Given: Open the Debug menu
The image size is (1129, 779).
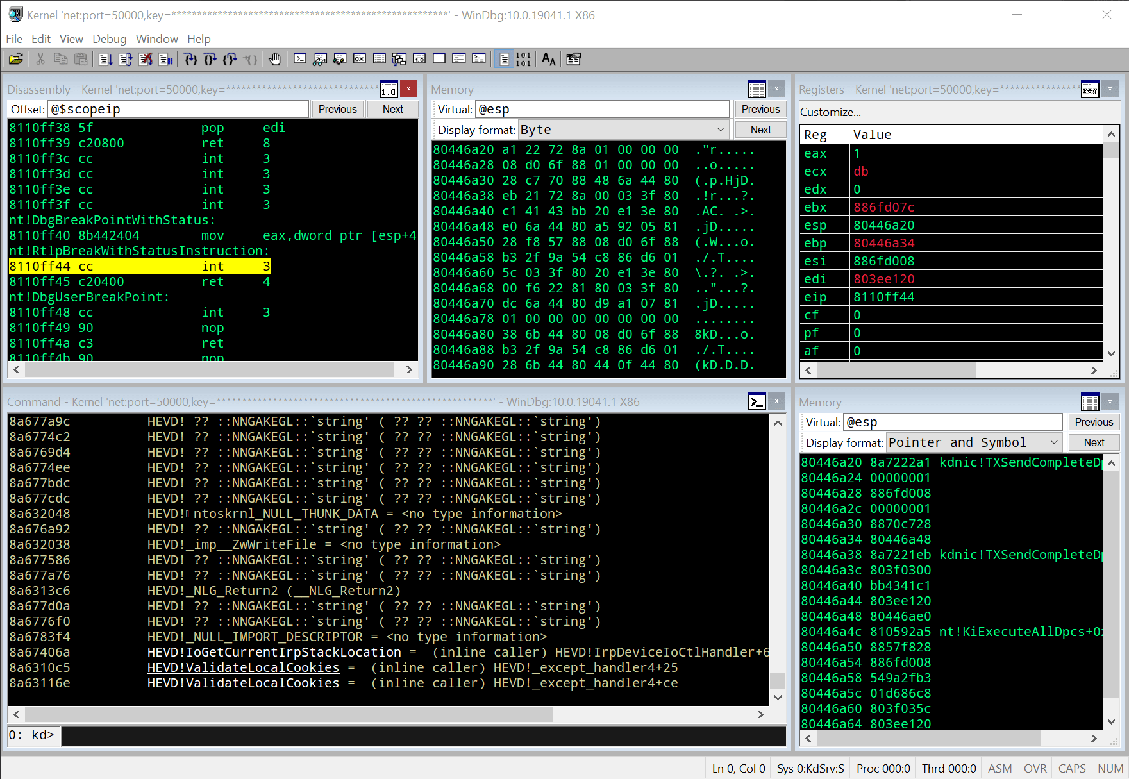Looking at the screenshot, I should click(x=109, y=39).
